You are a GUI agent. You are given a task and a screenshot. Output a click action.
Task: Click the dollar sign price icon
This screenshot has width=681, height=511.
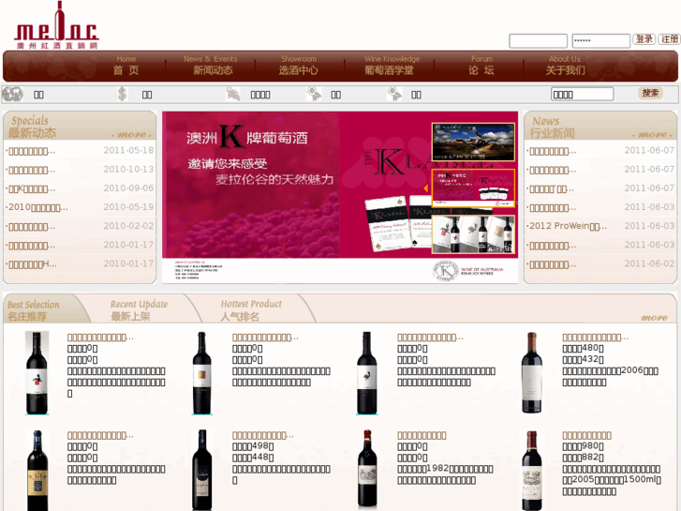coord(123,94)
